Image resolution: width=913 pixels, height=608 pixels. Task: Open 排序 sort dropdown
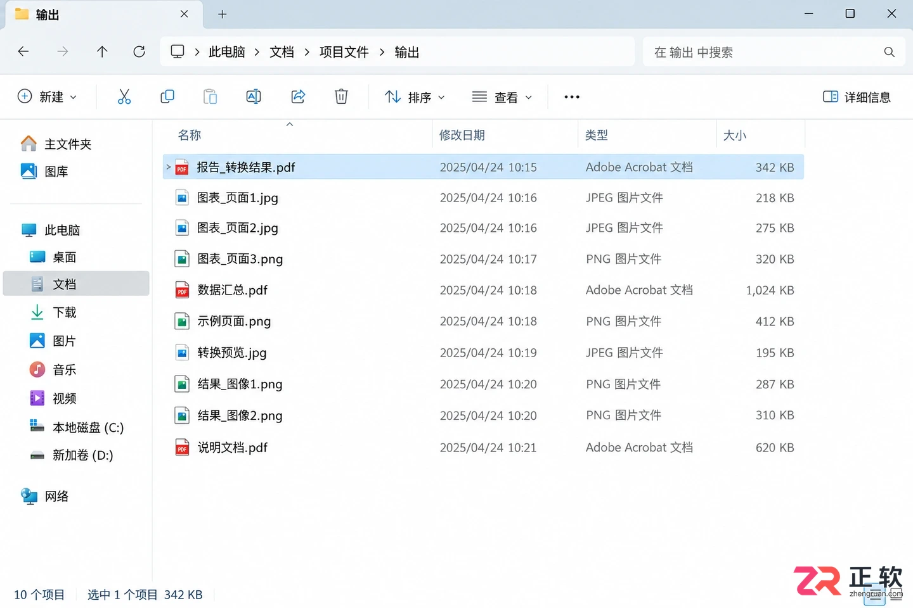[415, 97]
